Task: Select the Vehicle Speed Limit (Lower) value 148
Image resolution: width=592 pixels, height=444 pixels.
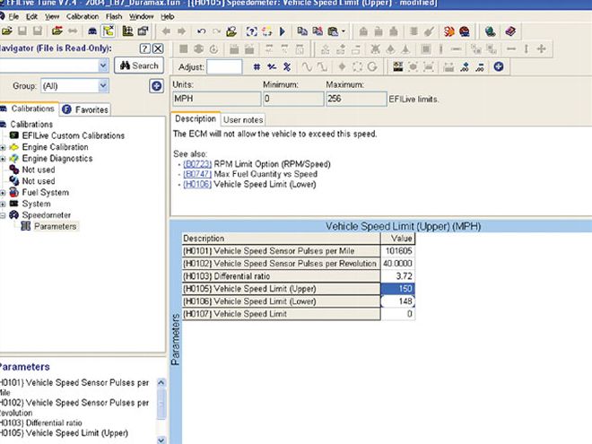Action: point(398,301)
